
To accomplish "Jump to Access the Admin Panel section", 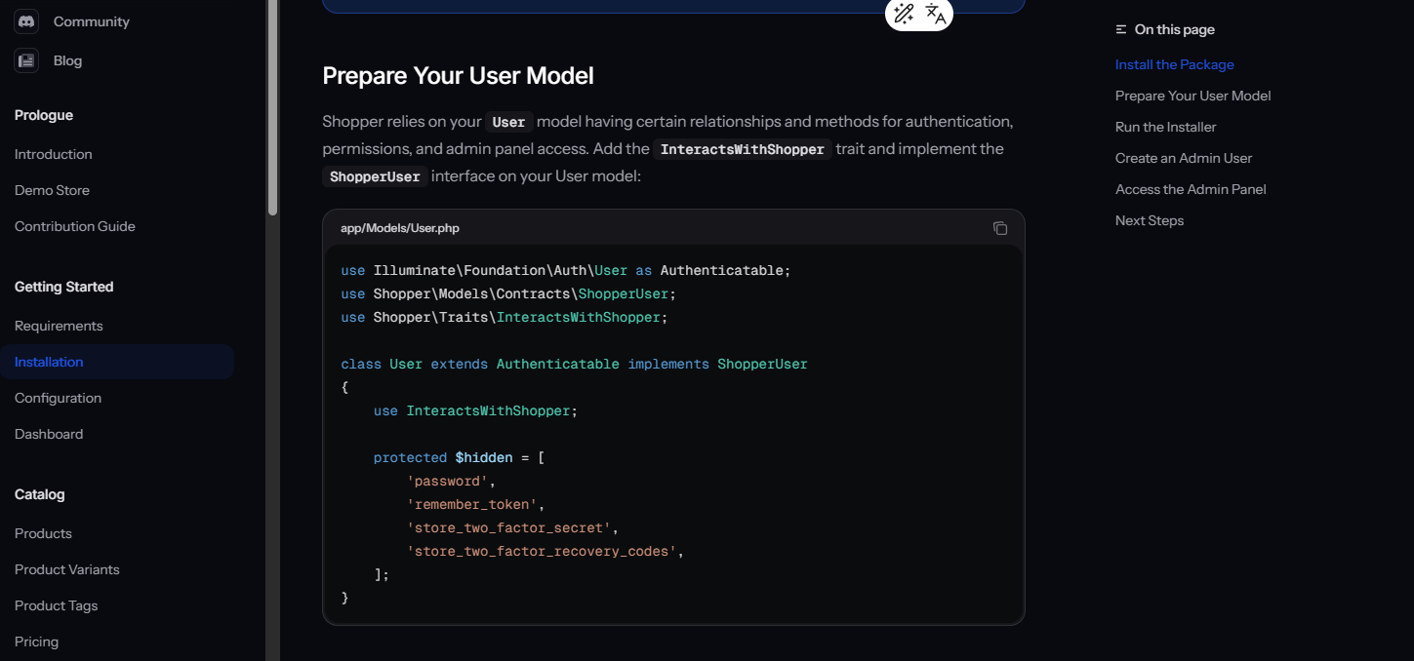I will click(x=1191, y=189).
